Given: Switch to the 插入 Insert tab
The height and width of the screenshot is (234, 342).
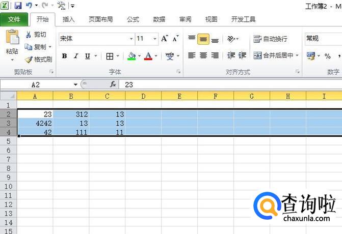Looking at the screenshot, I should click(x=68, y=20).
